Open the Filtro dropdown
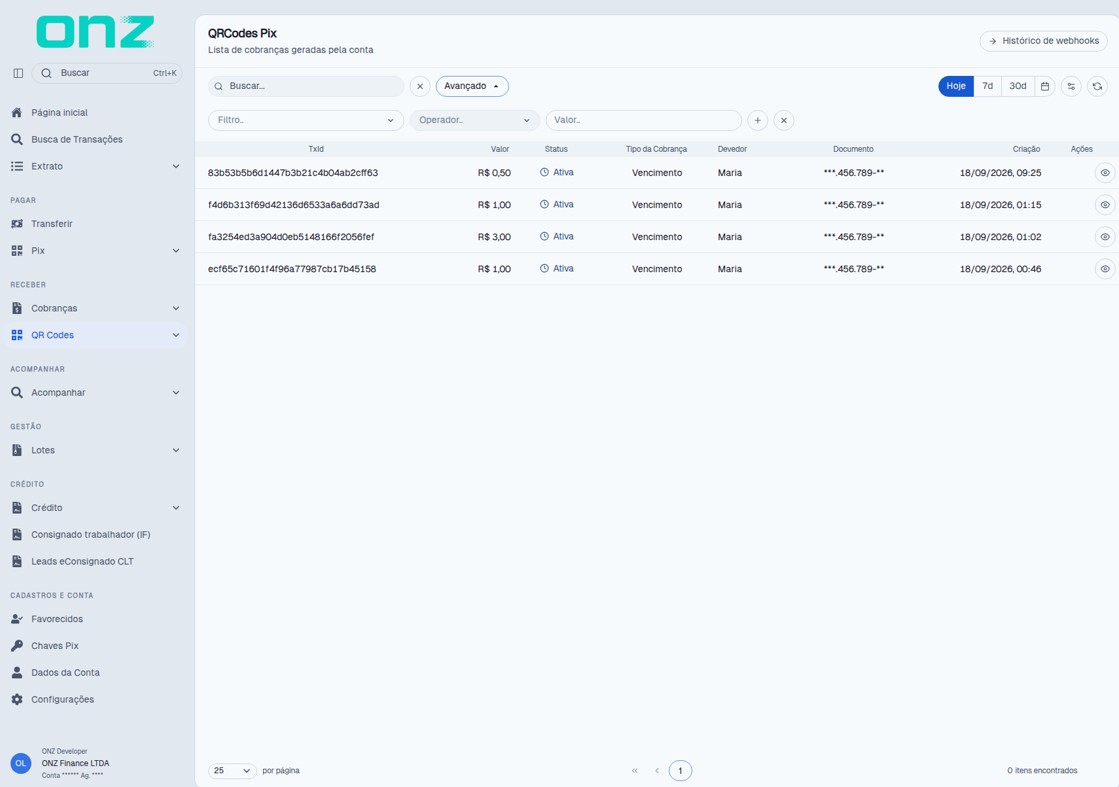This screenshot has width=1119, height=787. [306, 120]
